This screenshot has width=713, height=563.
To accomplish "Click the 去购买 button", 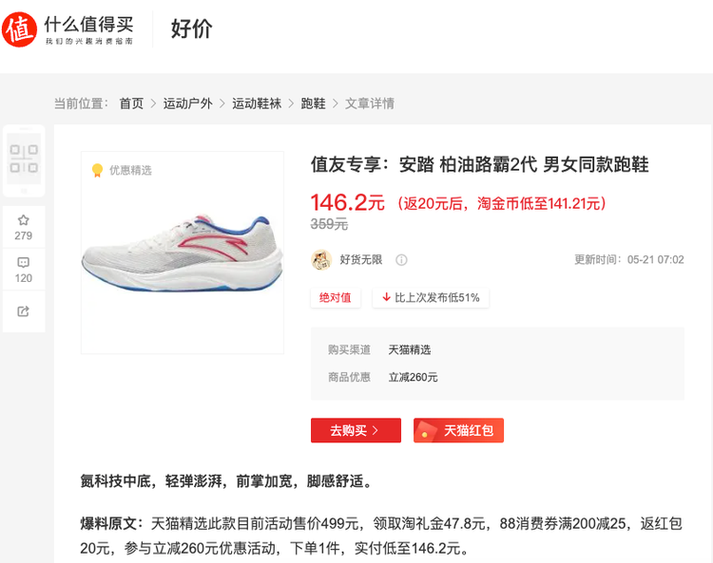I will pyautogui.click(x=356, y=430).
